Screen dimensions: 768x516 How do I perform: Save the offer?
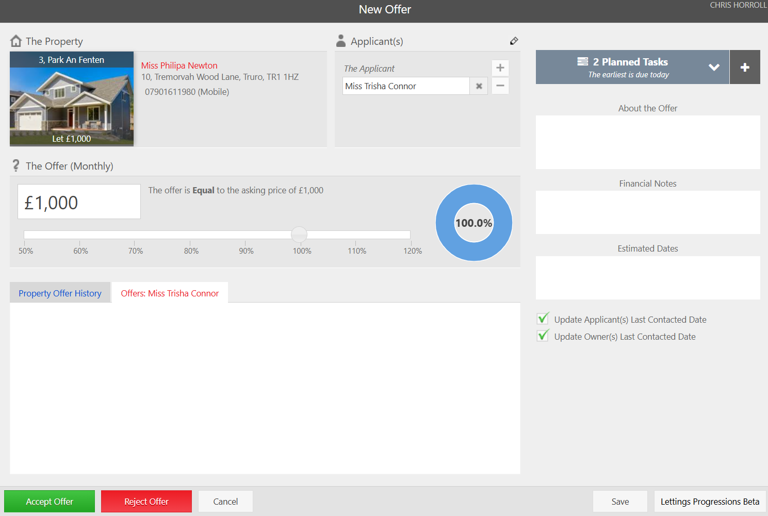click(620, 501)
